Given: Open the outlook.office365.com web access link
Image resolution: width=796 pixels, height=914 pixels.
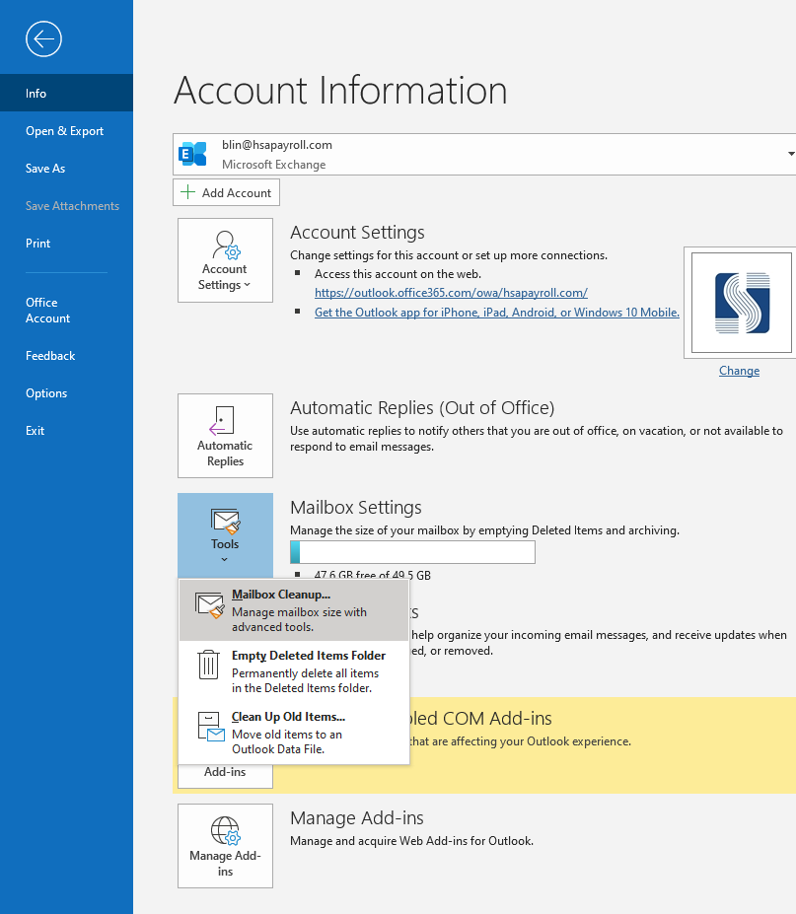Looking at the screenshot, I should tap(451, 293).
